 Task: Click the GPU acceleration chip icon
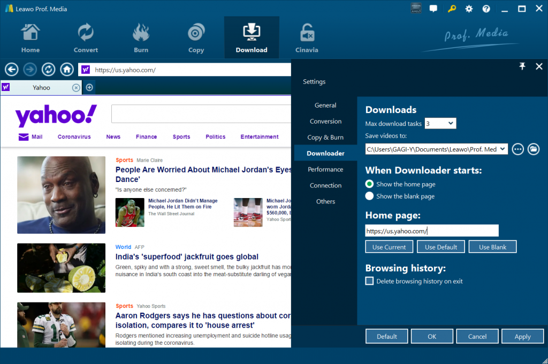tap(416, 9)
